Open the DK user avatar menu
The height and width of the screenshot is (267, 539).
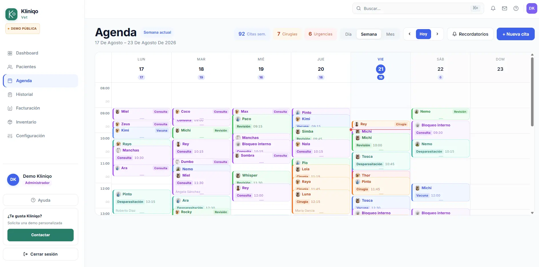point(532,8)
